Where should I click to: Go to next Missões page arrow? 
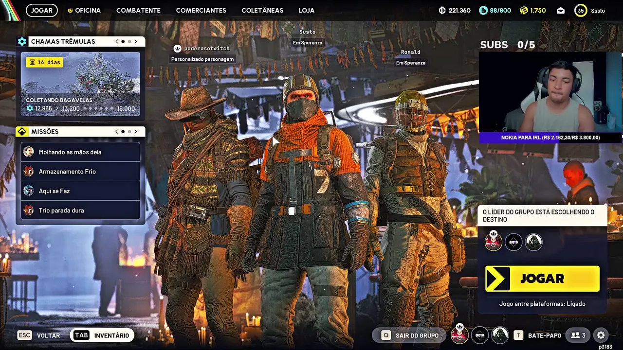tap(136, 131)
